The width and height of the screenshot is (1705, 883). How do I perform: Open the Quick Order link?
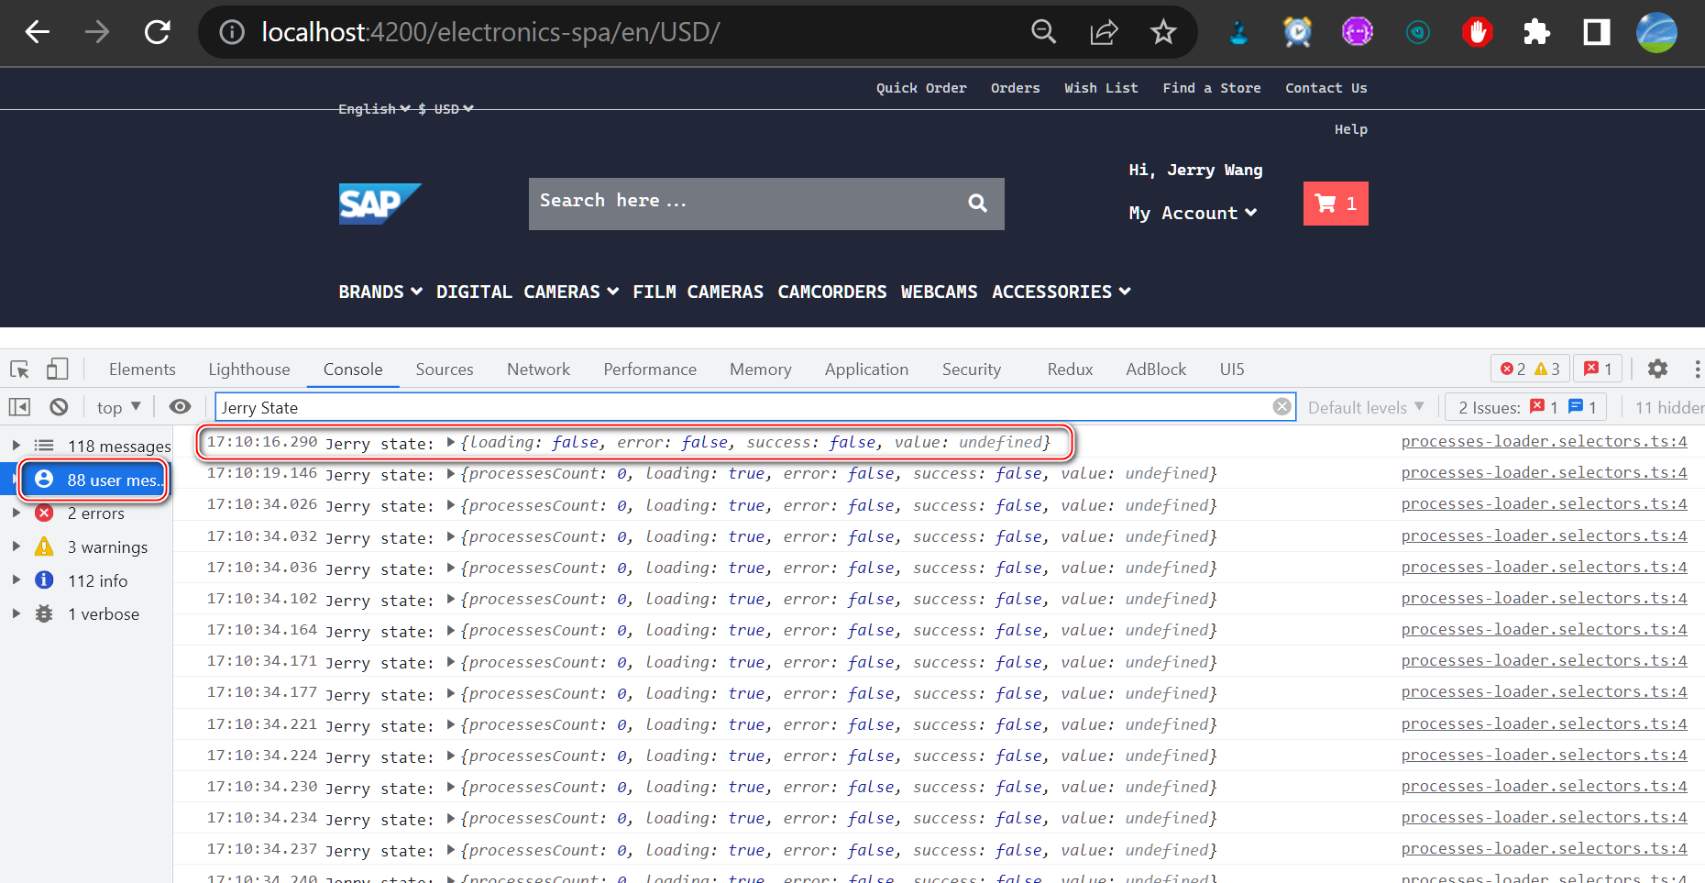(921, 88)
